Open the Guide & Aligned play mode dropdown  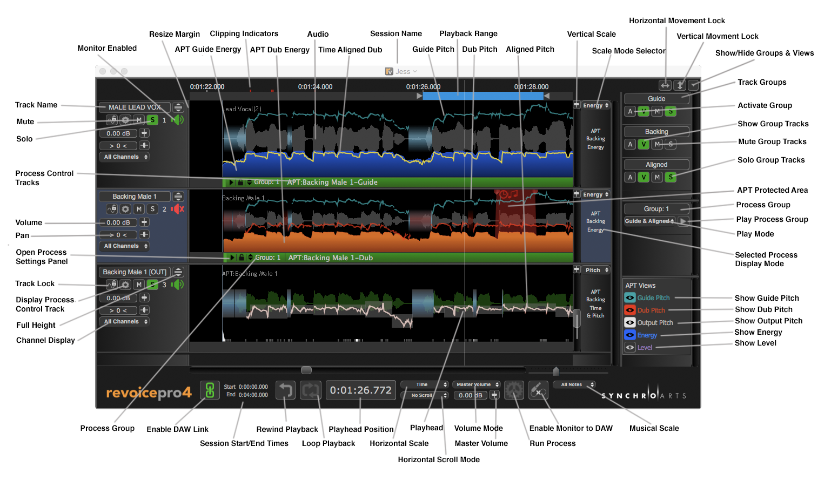tap(649, 221)
